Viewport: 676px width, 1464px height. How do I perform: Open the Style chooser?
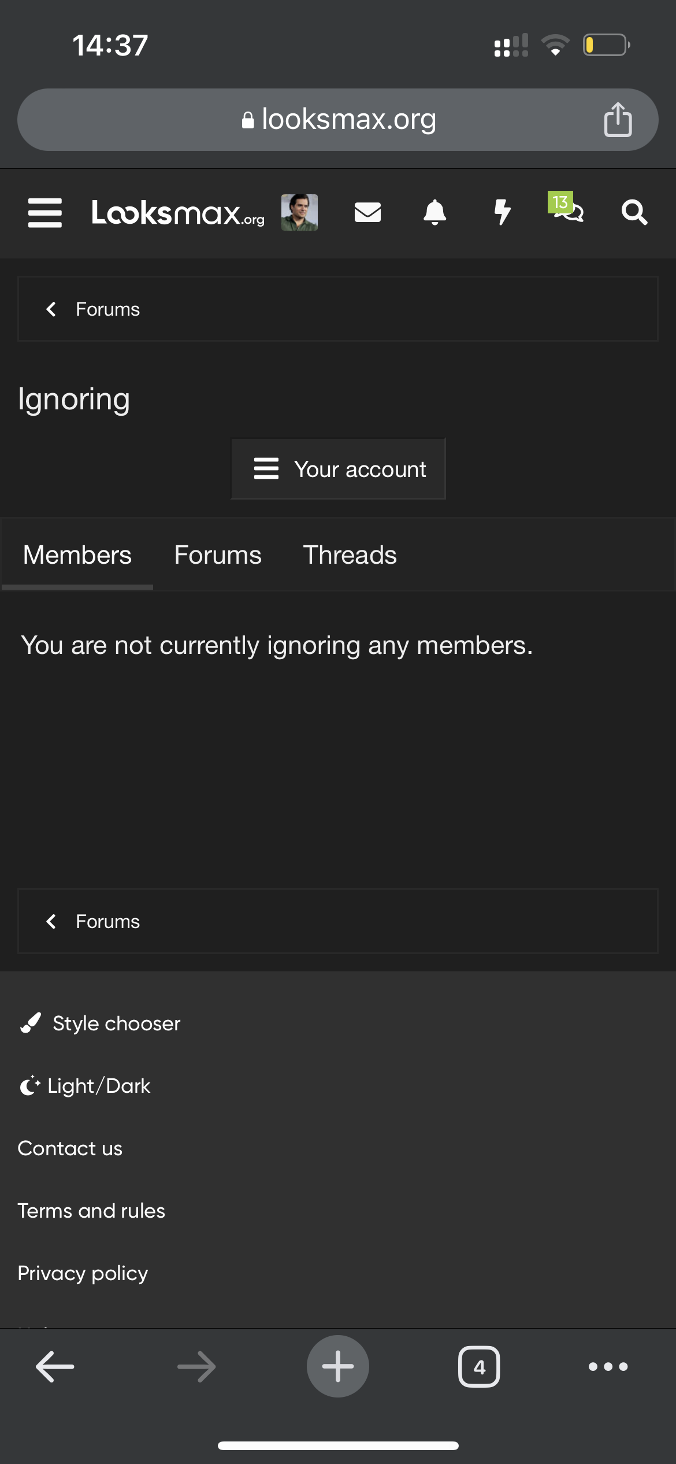coord(100,1023)
